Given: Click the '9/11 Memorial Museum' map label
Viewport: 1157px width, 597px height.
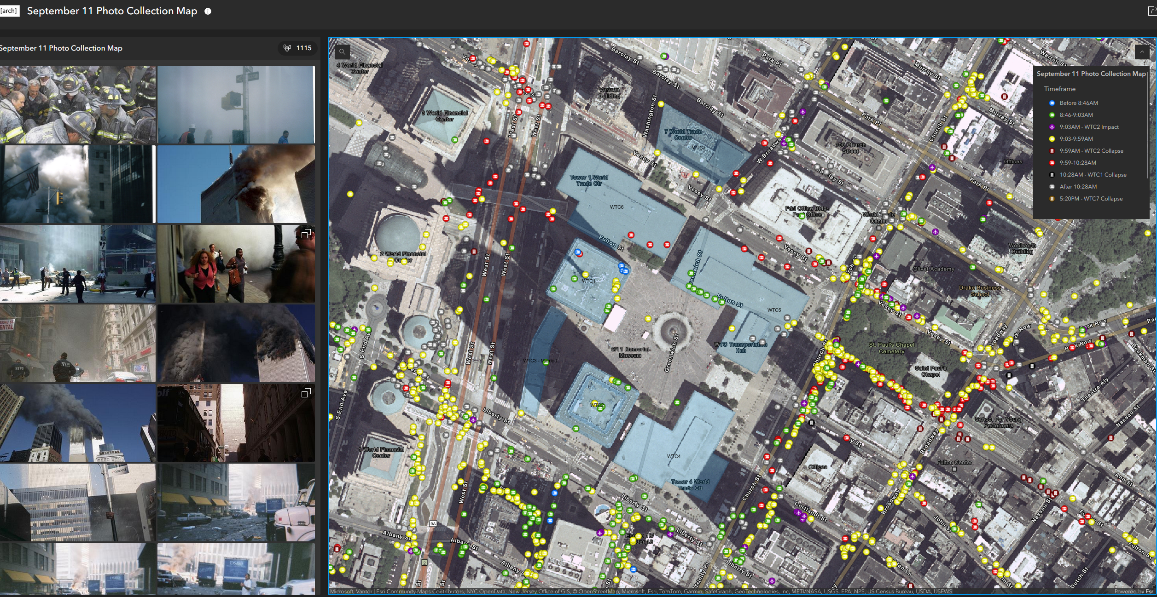Looking at the screenshot, I should pos(630,352).
